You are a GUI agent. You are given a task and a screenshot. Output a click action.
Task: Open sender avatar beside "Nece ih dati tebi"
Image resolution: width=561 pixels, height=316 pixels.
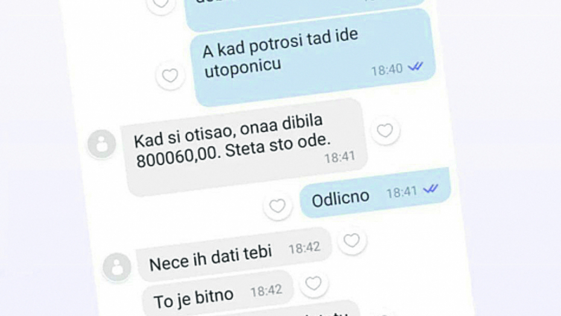(x=117, y=267)
